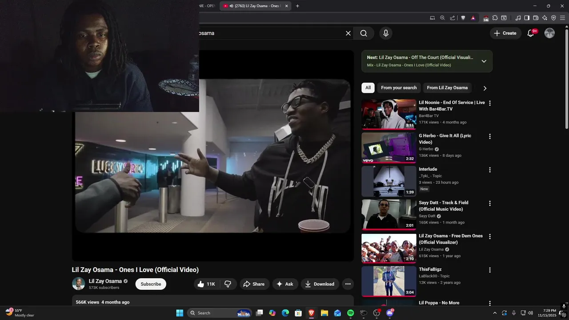The image size is (569, 320).
Task: Select the All filter chip
Action: tap(368, 88)
